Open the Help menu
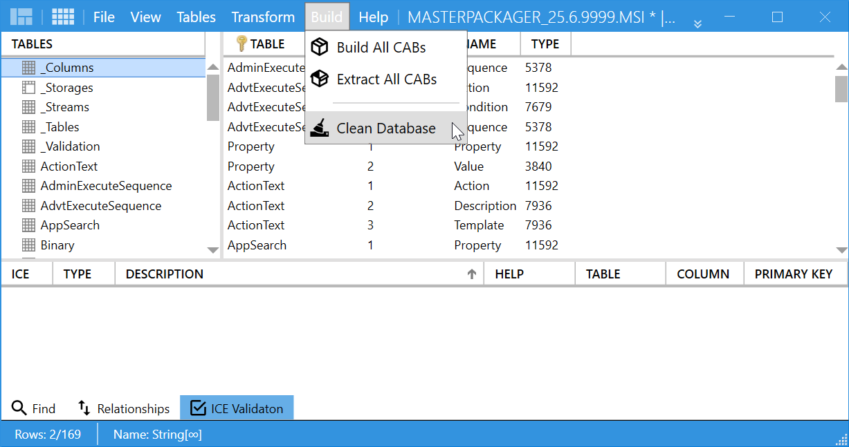Screen dimensions: 849x447 [373, 16]
